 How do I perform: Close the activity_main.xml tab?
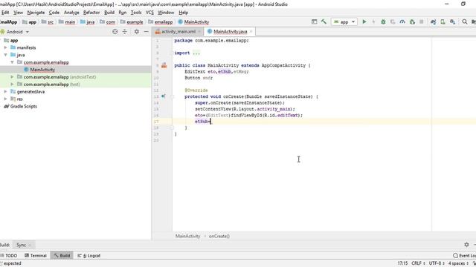[x=199, y=31]
